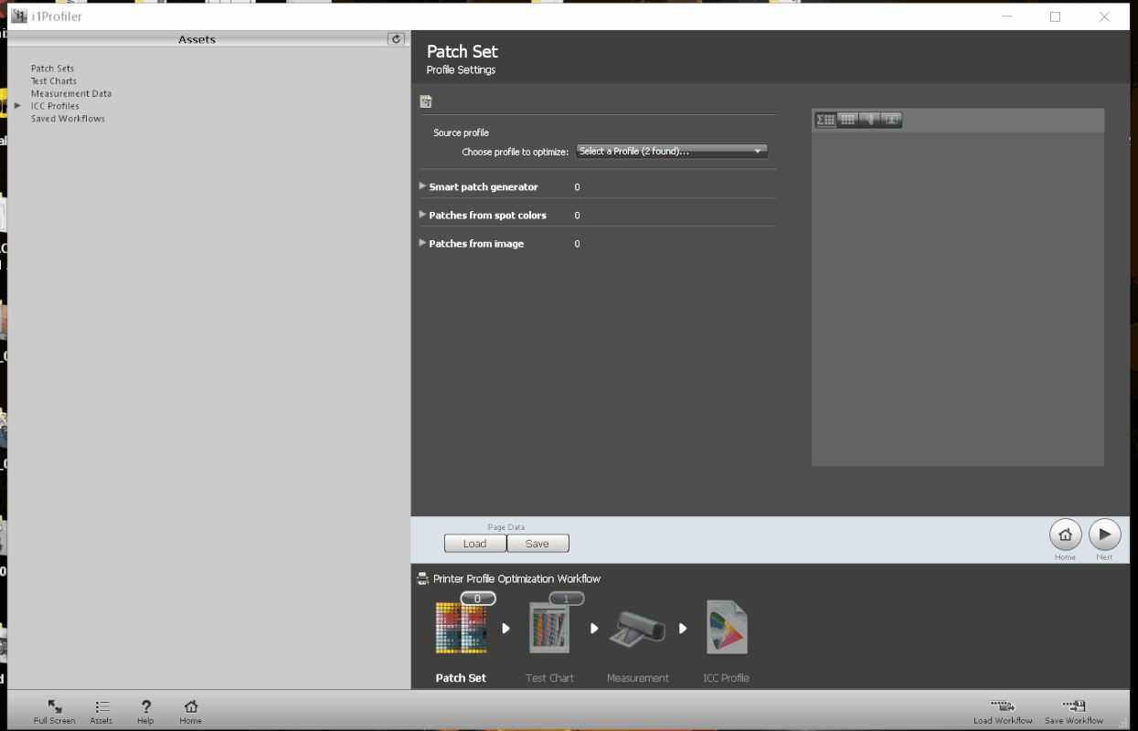Switch to the patch grid view
Viewport: 1138px width, 731px height.
pos(847,120)
